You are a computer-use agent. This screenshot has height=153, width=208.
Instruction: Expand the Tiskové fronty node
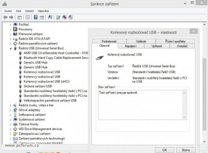pyautogui.click(x=10, y=124)
